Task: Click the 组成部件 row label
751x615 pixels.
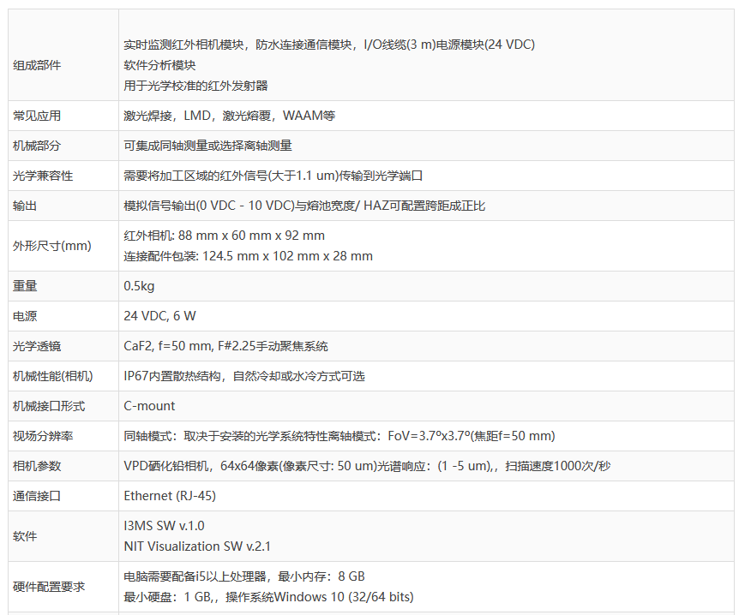Action: pos(37,65)
